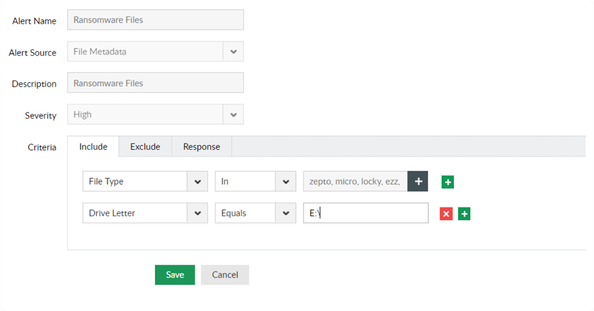Viewport: 594px width, 311px height.
Task: Click the File Metadata source field
Action: pyautogui.click(x=145, y=51)
